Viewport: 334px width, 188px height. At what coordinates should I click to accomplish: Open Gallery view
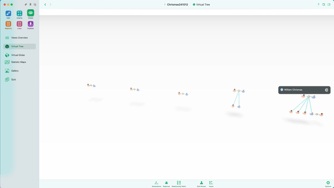pyautogui.click(x=20, y=71)
